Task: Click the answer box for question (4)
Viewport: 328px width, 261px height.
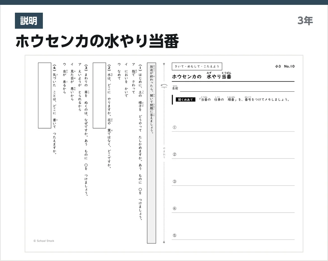Action: pyautogui.click(x=45, y=95)
